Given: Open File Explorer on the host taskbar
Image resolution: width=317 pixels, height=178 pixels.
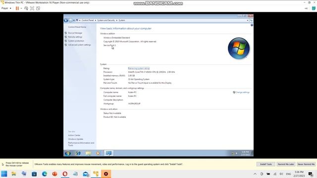Looking at the screenshot, I should point(14,174).
